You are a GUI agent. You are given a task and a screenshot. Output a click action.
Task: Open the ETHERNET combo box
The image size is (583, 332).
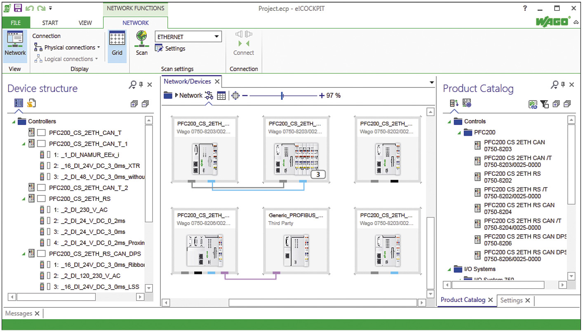pyautogui.click(x=188, y=37)
